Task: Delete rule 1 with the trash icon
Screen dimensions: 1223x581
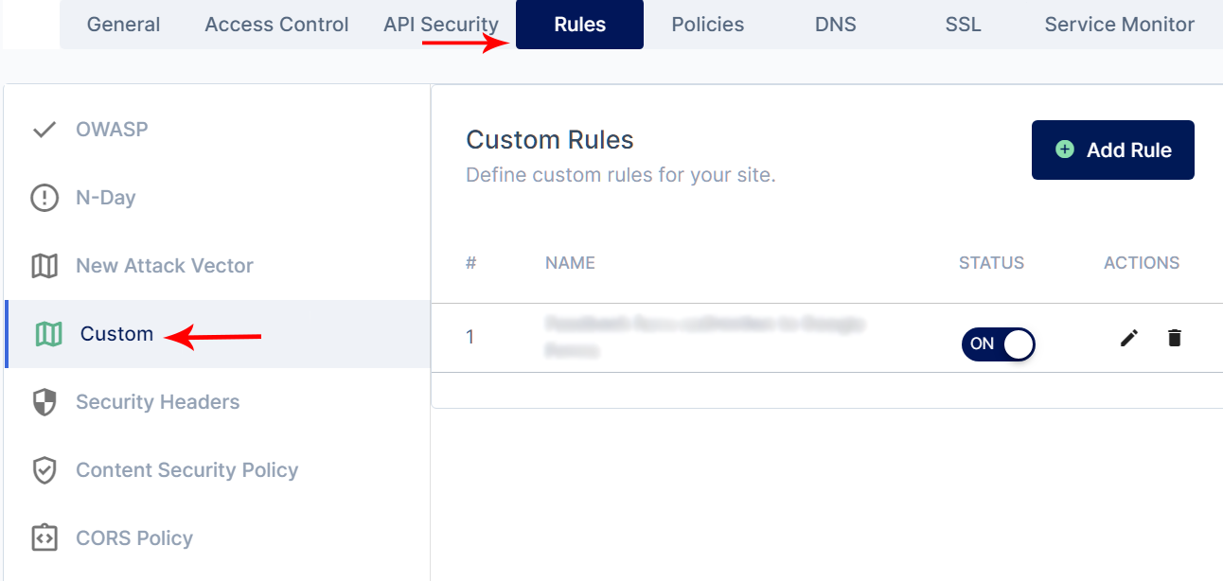Action: [x=1175, y=338]
